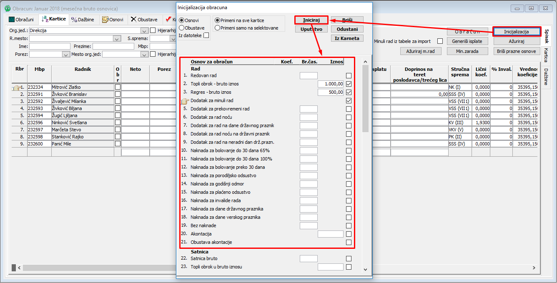Uncheck the Topli obrok - bruto iznos checkbox
The width and height of the screenshot is (557, 283).
click(x=349, y=84)
